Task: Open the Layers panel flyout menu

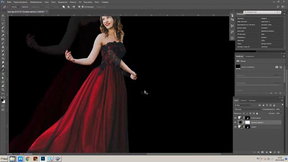Action: (x=282, y=100)
